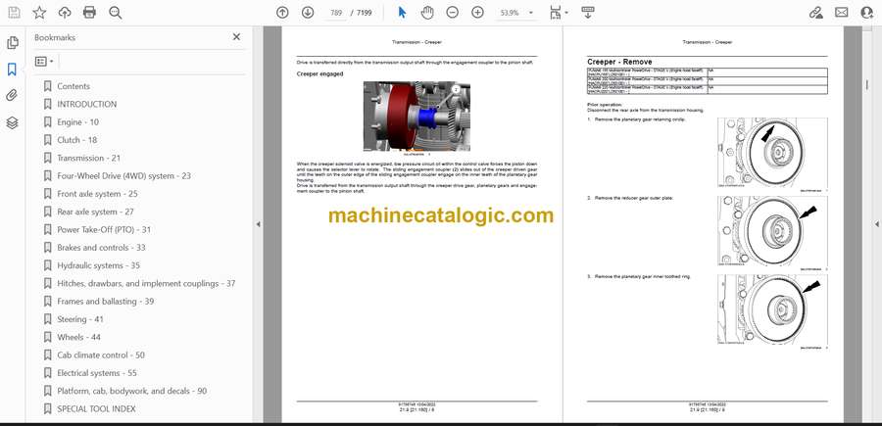
Task: Zoom out with the minus button
Action: (452, 13)
